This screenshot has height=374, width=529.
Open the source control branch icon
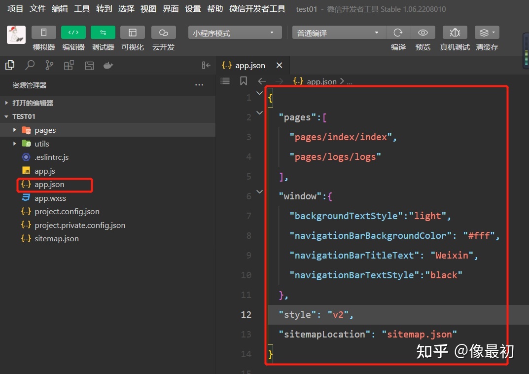click(49, 65)
